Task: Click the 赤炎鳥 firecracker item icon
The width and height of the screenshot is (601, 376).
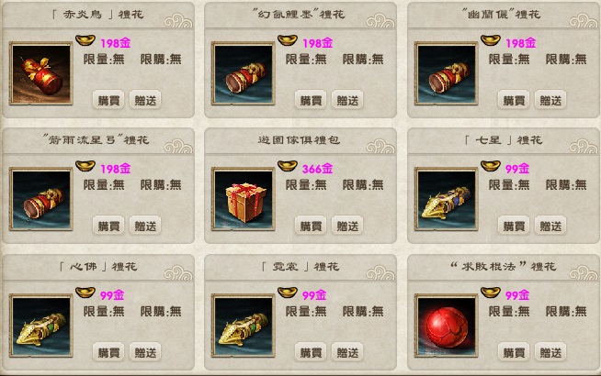Action: [41, 73]
